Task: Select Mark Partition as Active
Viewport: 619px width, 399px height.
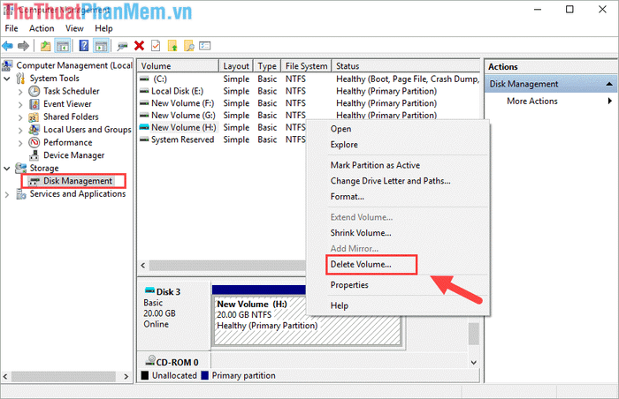Action: [x=398, y=165]
